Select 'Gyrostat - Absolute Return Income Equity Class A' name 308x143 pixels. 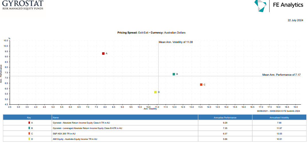point(81,123)
